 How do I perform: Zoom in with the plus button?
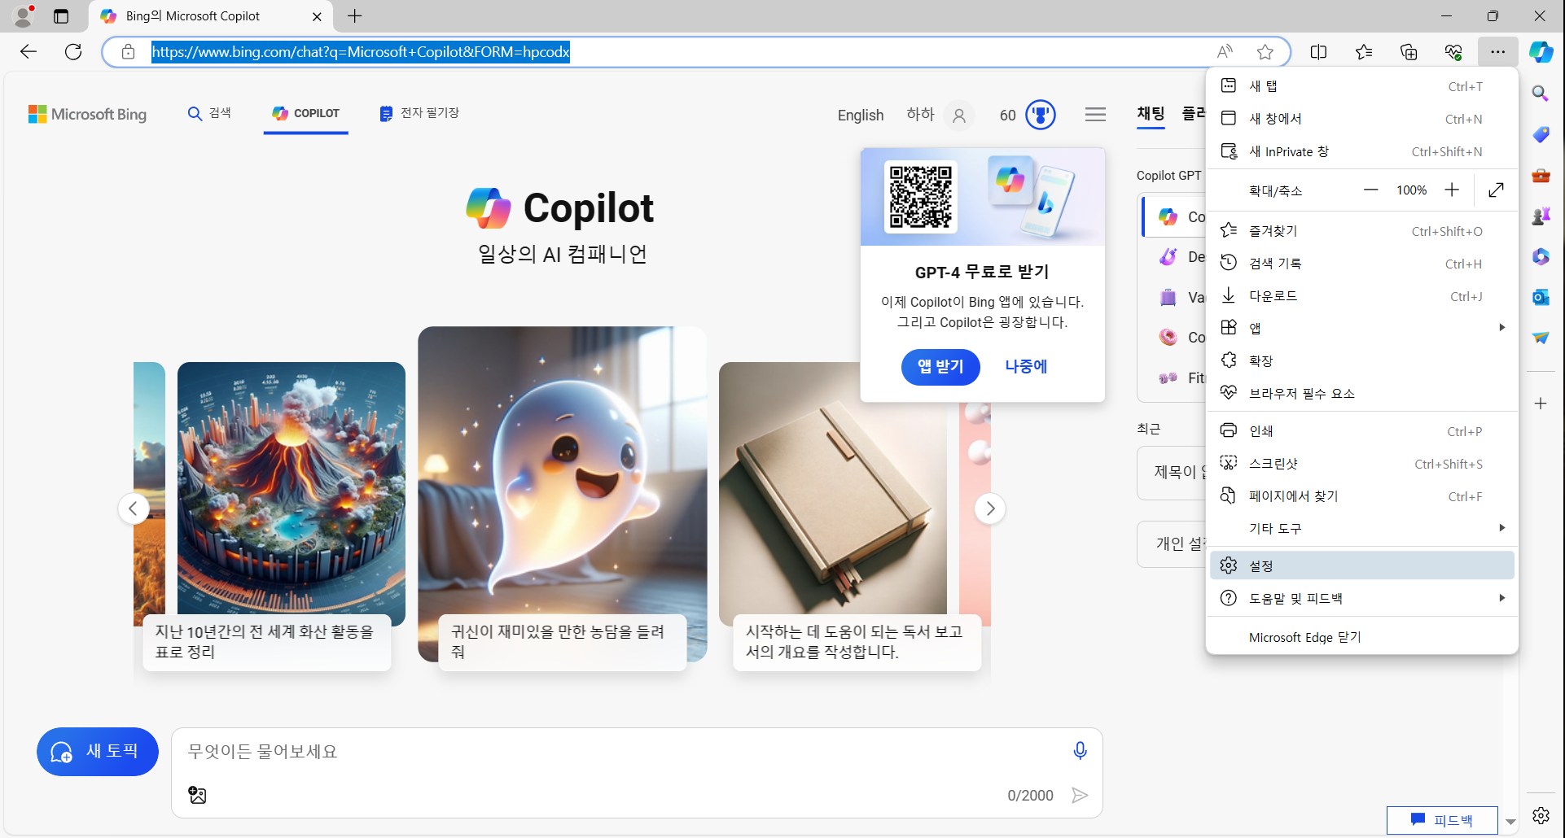(x=1452, y=190)
